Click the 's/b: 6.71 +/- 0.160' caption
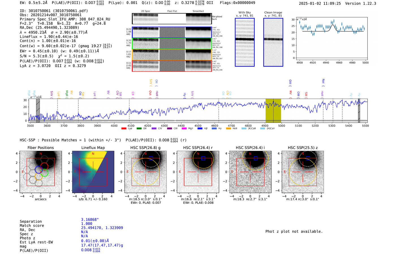 pos(93,199)
